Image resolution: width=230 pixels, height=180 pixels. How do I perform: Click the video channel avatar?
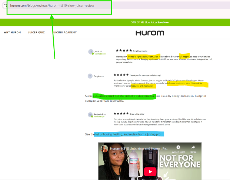click(104, 148)
